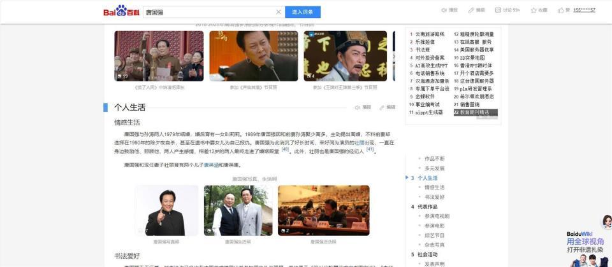Jump to 情感生活 in the contents sidebar
This screenshot has width=612, height=267.
click(434, 188)
